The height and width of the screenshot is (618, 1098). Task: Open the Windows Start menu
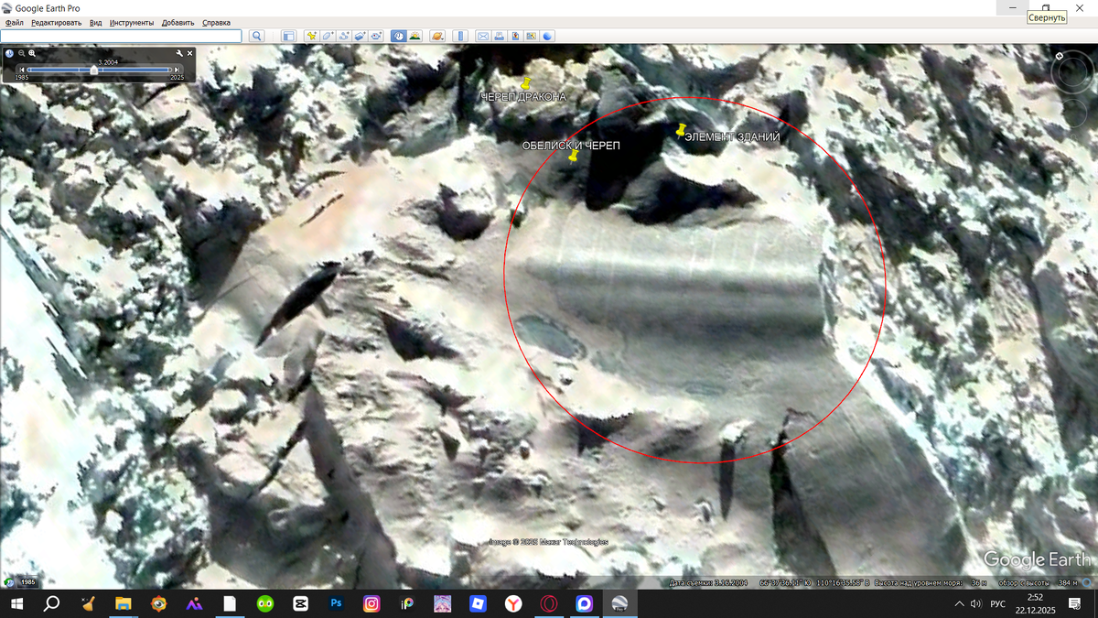[x=16, y=603]
